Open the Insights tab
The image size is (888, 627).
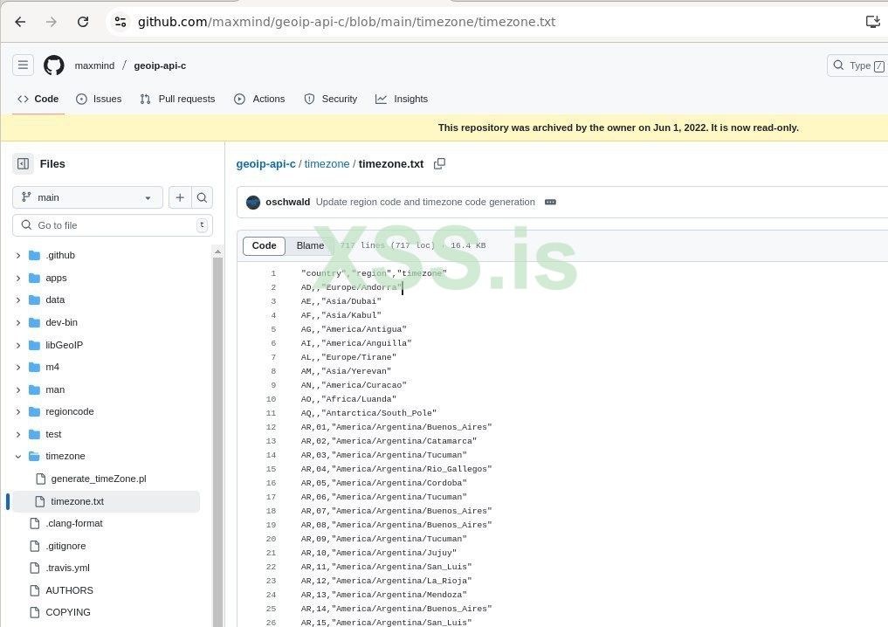tap(402, 100)
